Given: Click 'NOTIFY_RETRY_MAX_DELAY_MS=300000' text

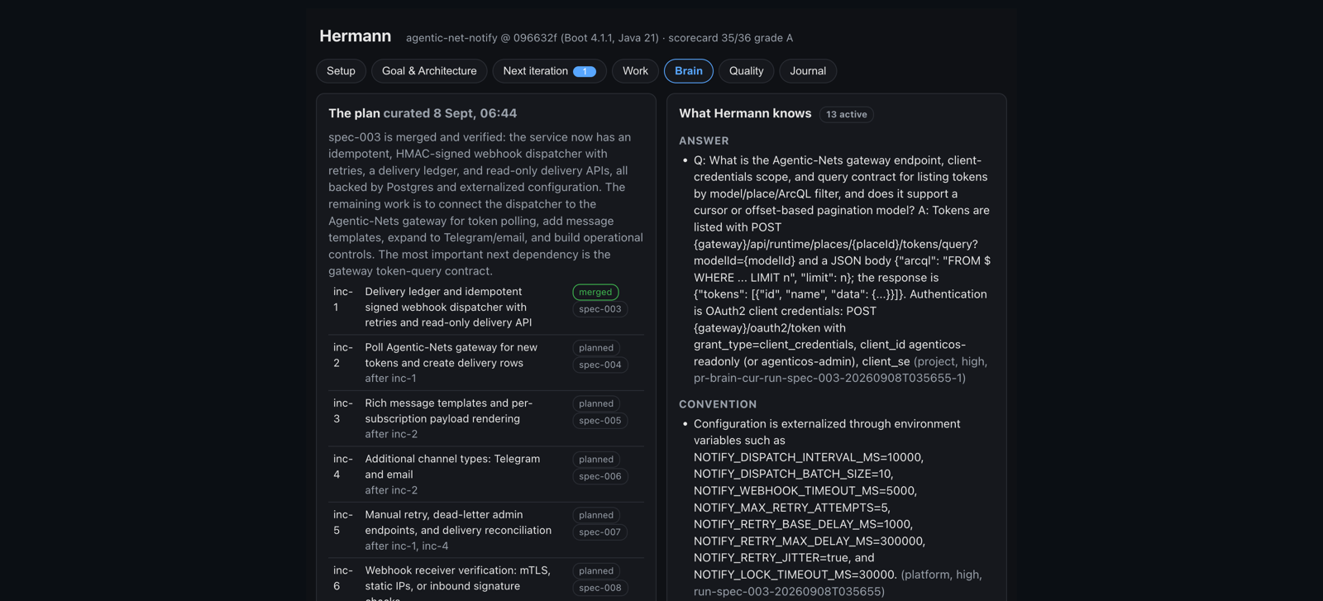Looking at the screenshot, I should (x=810, y=541).
